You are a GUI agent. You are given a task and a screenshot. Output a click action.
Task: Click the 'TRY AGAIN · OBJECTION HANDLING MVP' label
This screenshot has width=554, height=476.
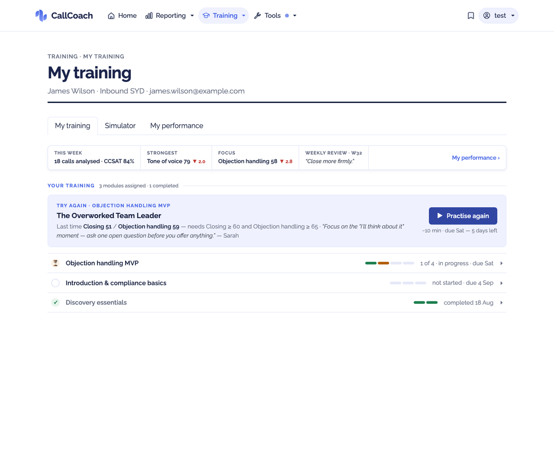(x=114, y=205)
